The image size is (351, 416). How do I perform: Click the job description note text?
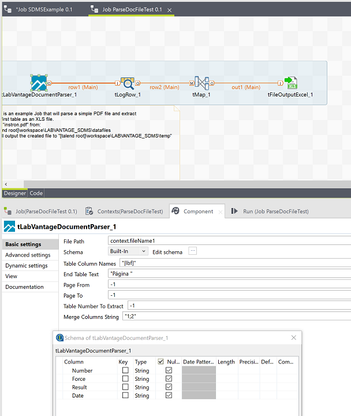(87, 124)
